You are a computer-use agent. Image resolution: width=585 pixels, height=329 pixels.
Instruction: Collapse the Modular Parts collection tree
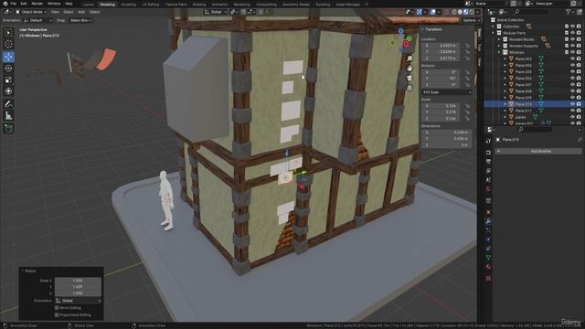[x=494, y=33]
